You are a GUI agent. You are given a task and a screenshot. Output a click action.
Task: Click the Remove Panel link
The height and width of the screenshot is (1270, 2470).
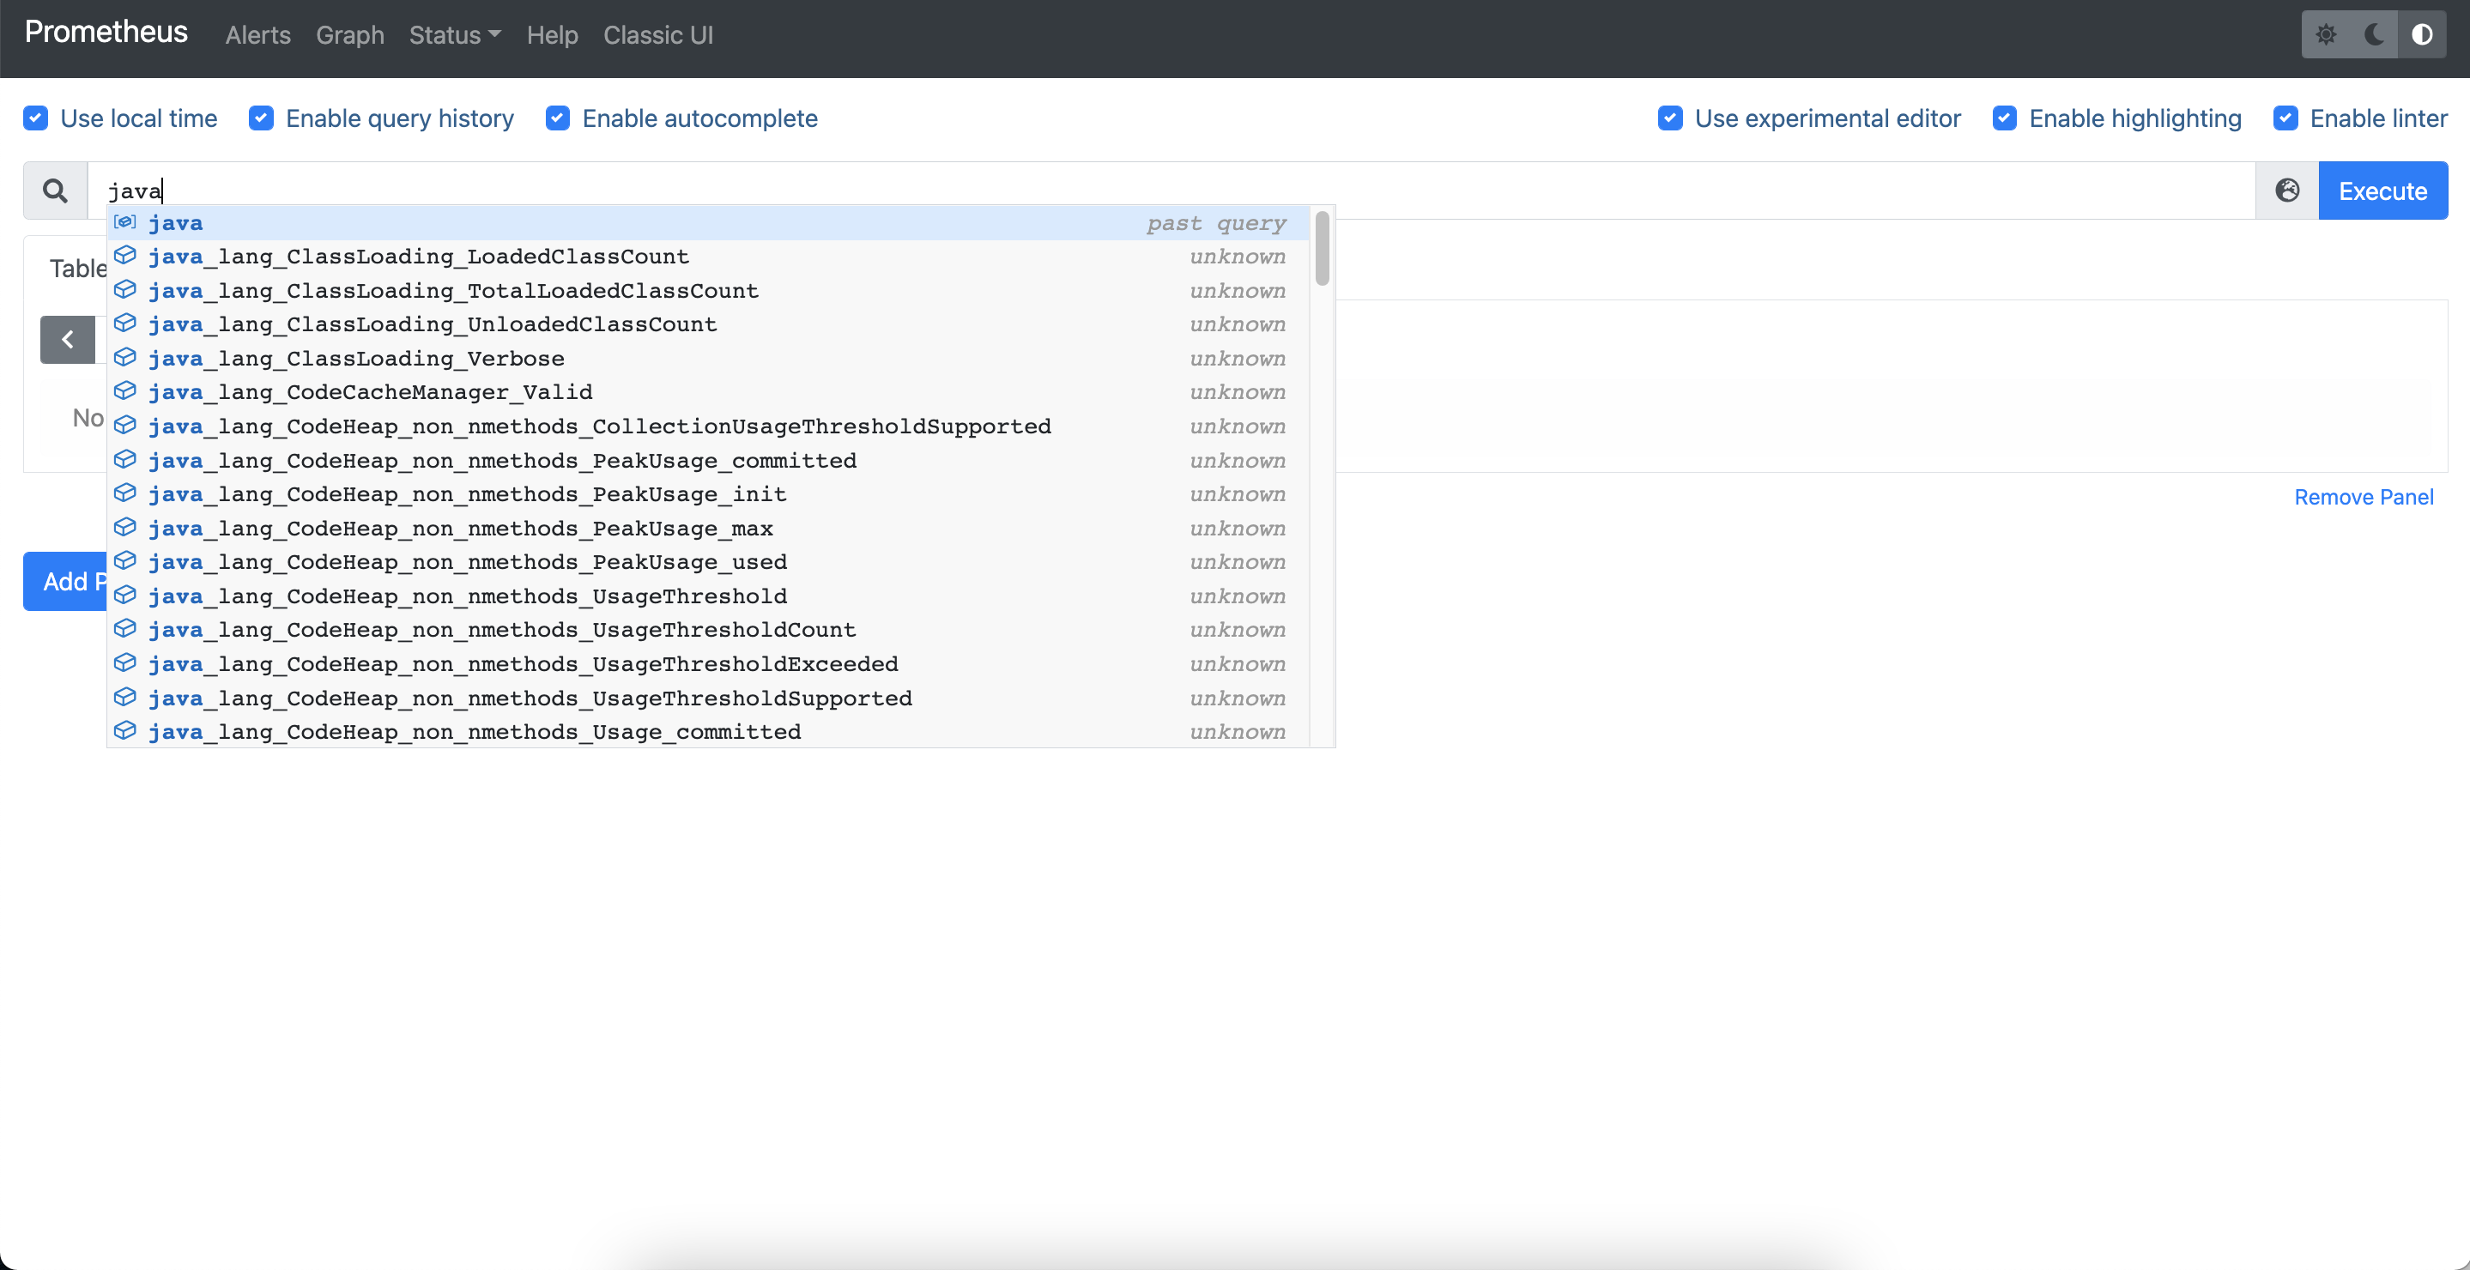[2363, 497]
